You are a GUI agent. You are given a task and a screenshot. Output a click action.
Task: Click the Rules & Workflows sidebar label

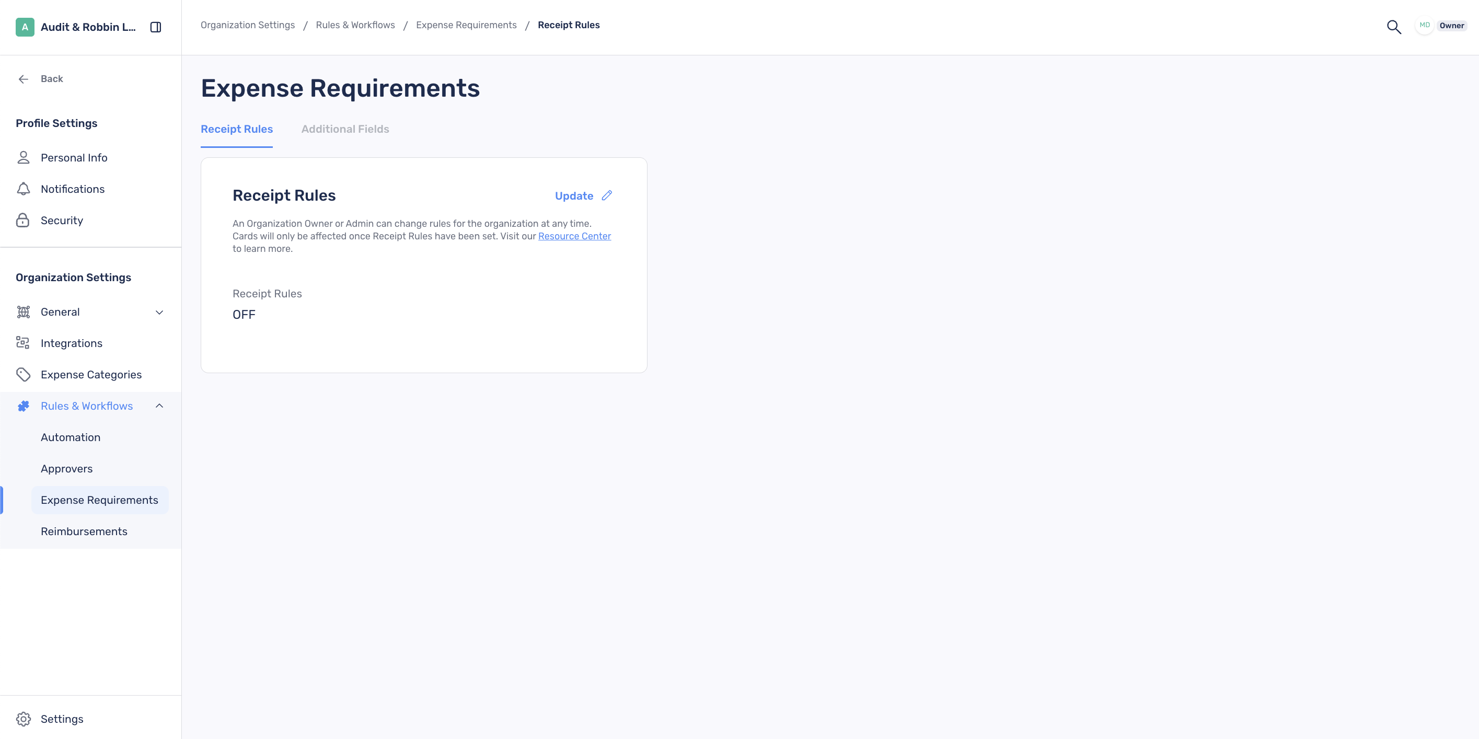87,406
